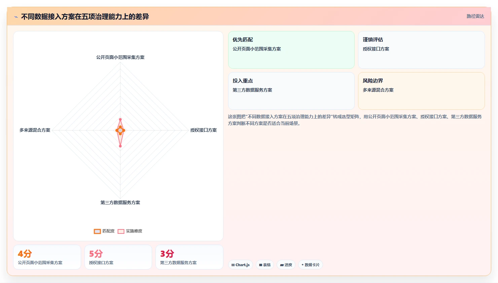Click the 4分 score card
This screenshot has width=498, height=283.
point(47,257)
